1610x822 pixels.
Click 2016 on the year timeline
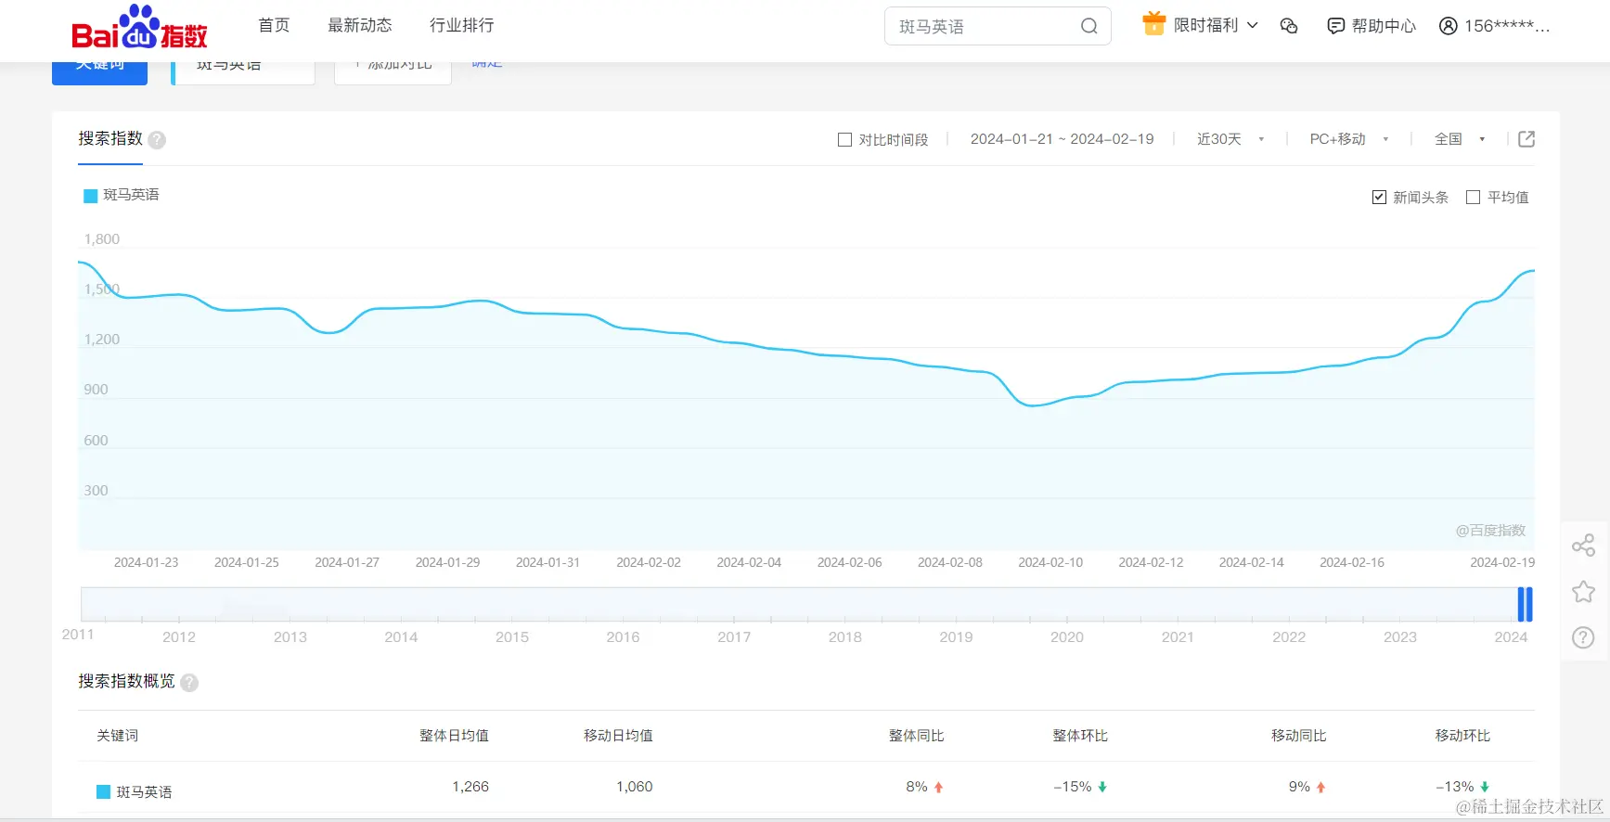pyautogui.click(x=623, y=636)
